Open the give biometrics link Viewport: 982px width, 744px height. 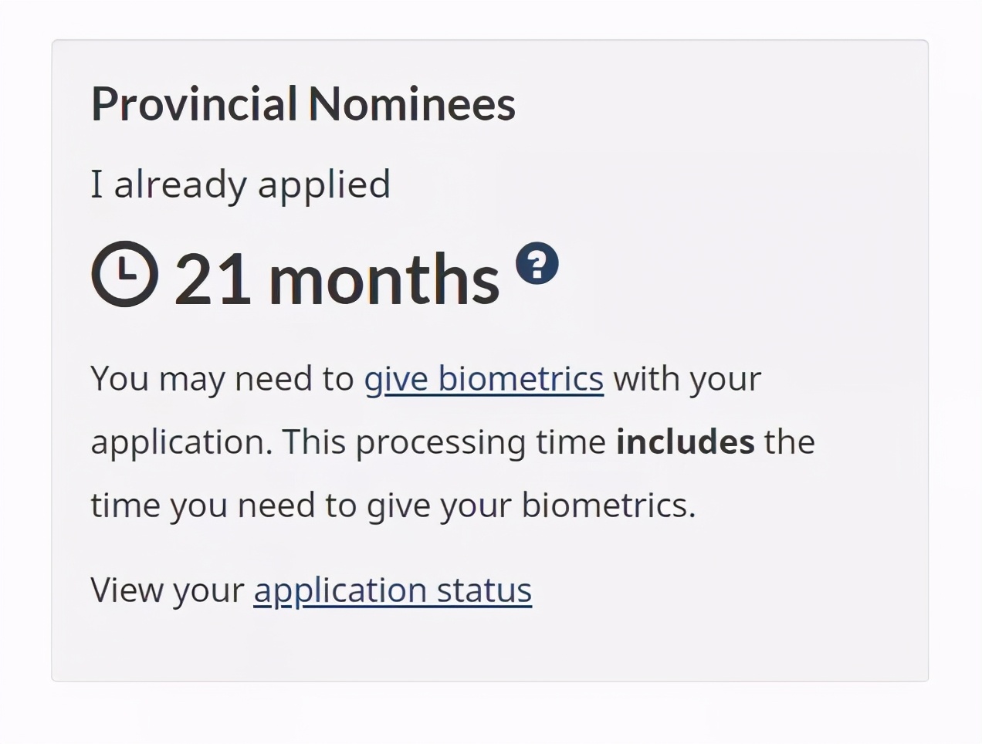[x=484, y=379]
